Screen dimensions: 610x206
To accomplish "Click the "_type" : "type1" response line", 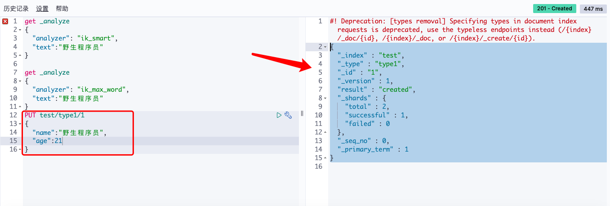I will click(x=371, y=64).
